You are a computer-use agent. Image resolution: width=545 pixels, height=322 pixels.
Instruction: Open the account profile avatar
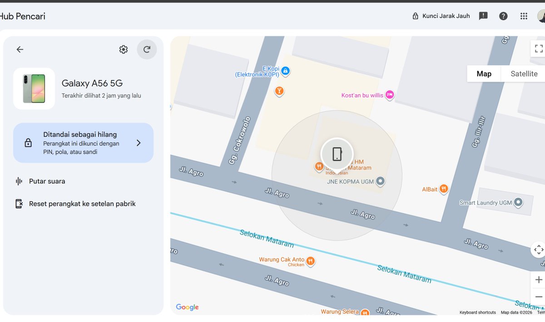[x=541, y=16]
